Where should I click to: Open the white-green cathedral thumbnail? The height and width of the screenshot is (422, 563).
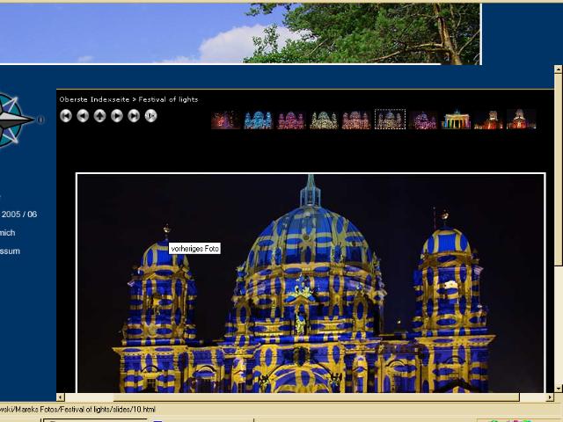coord(324,120)
